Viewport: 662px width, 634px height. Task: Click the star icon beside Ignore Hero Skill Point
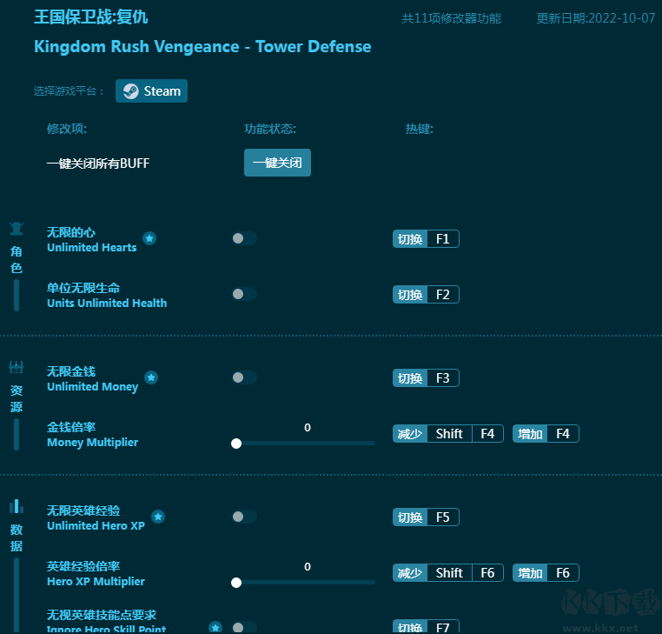215,627
